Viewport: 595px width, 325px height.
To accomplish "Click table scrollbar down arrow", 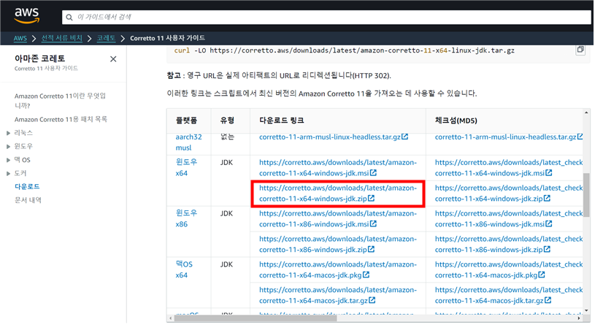I will click(587, 310).
